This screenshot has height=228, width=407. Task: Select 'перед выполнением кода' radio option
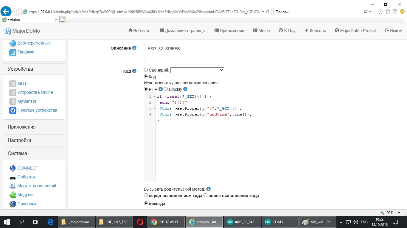(146, 195)
